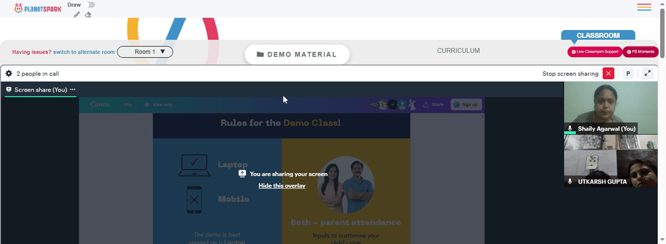
Task: Click the Having issues? text
Action: pos(32,53)
